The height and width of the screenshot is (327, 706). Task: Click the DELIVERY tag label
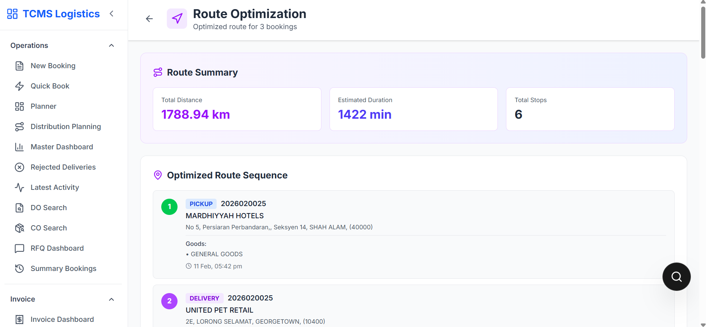204,298
